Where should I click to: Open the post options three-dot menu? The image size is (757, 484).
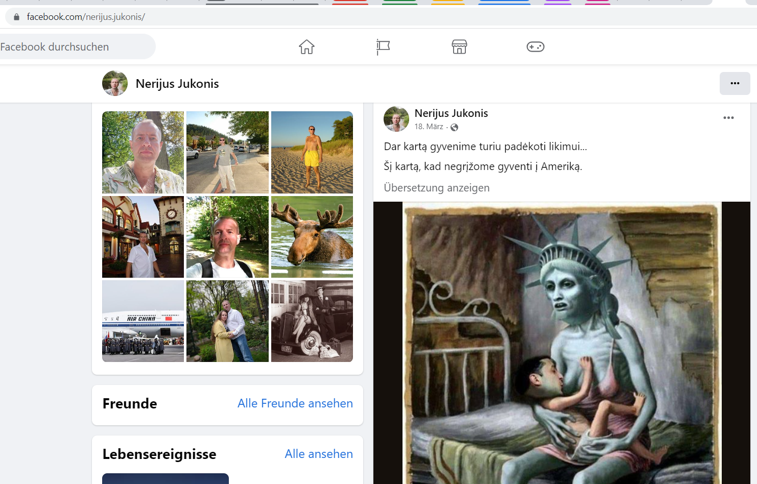point(728,118)
